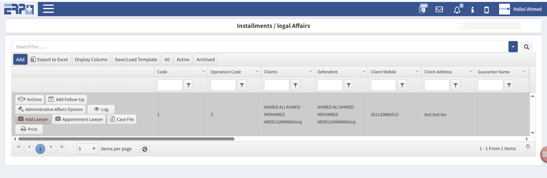
Task: Switch language using the ENG translate icon
Action: click(423, 9)
